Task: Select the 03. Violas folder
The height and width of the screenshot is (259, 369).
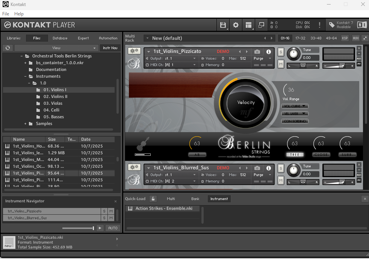Action: coord(53,103)
